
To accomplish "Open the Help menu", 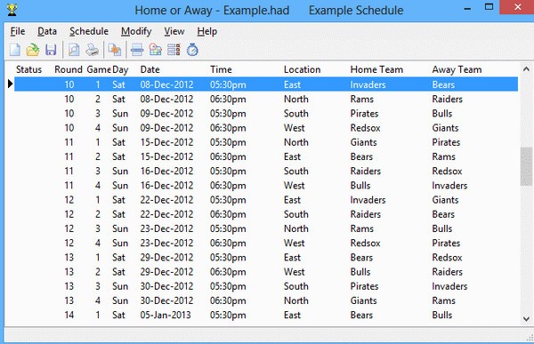I will [207, 31].
